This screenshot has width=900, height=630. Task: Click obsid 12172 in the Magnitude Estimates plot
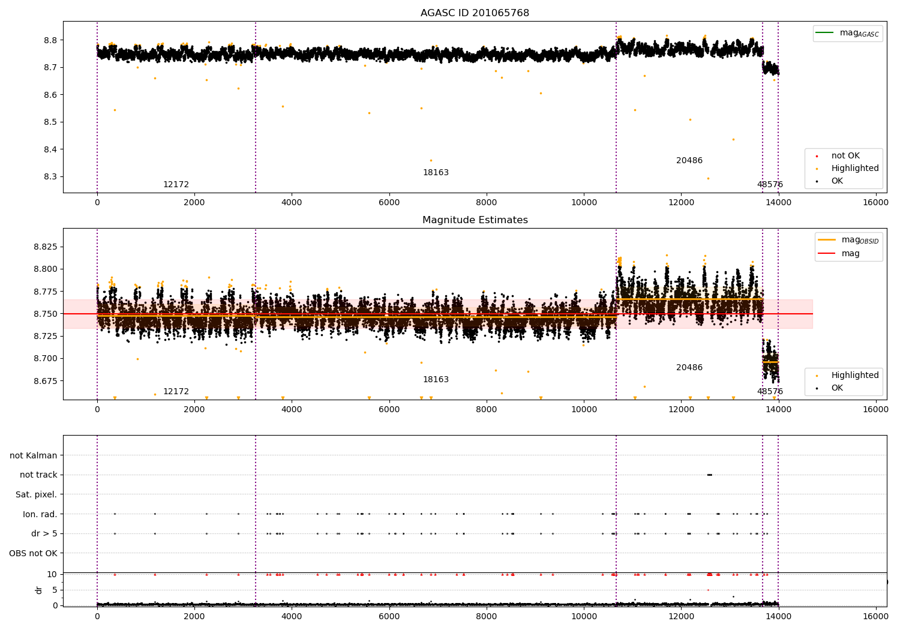point(176,391)
